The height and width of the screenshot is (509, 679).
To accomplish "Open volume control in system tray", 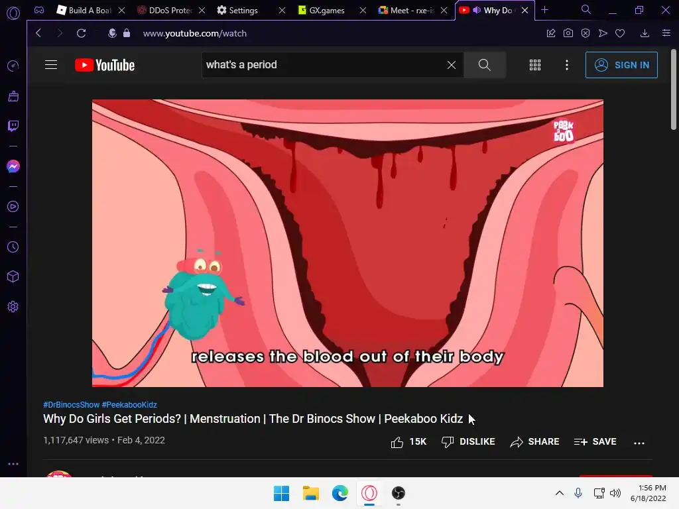I will [x=615, y=493].
